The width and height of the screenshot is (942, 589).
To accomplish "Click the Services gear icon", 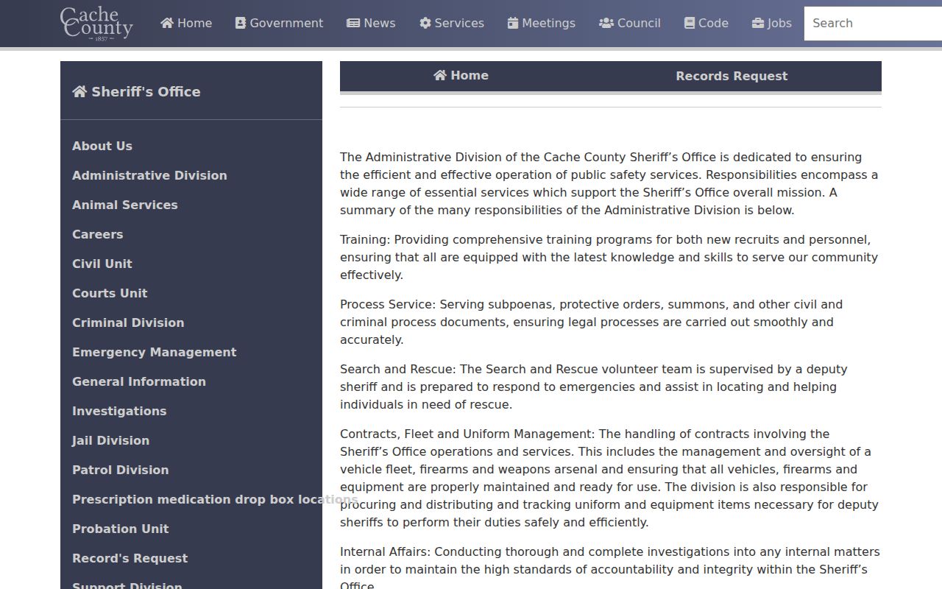I will coord(425,23).
